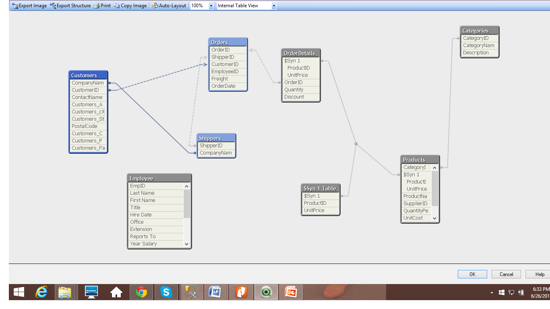550x309 pixels.
Task: Select CategoryID field in Categories table
Action: point(476,38)
